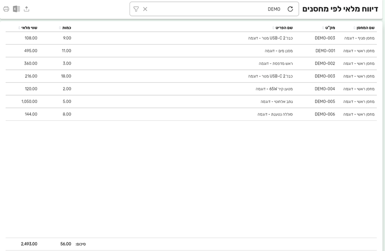Select the DEMO-002 printer head row
Image resolution: width=385 pixels, height=251 pixels.
click(x=191, y=63)
